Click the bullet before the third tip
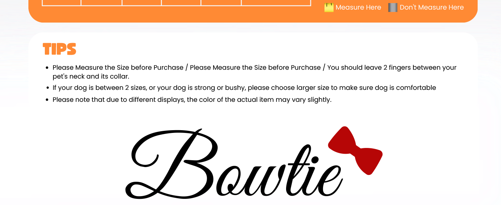Image resolution: width=501 pixels, height=205 pixels. click(47, 100)
